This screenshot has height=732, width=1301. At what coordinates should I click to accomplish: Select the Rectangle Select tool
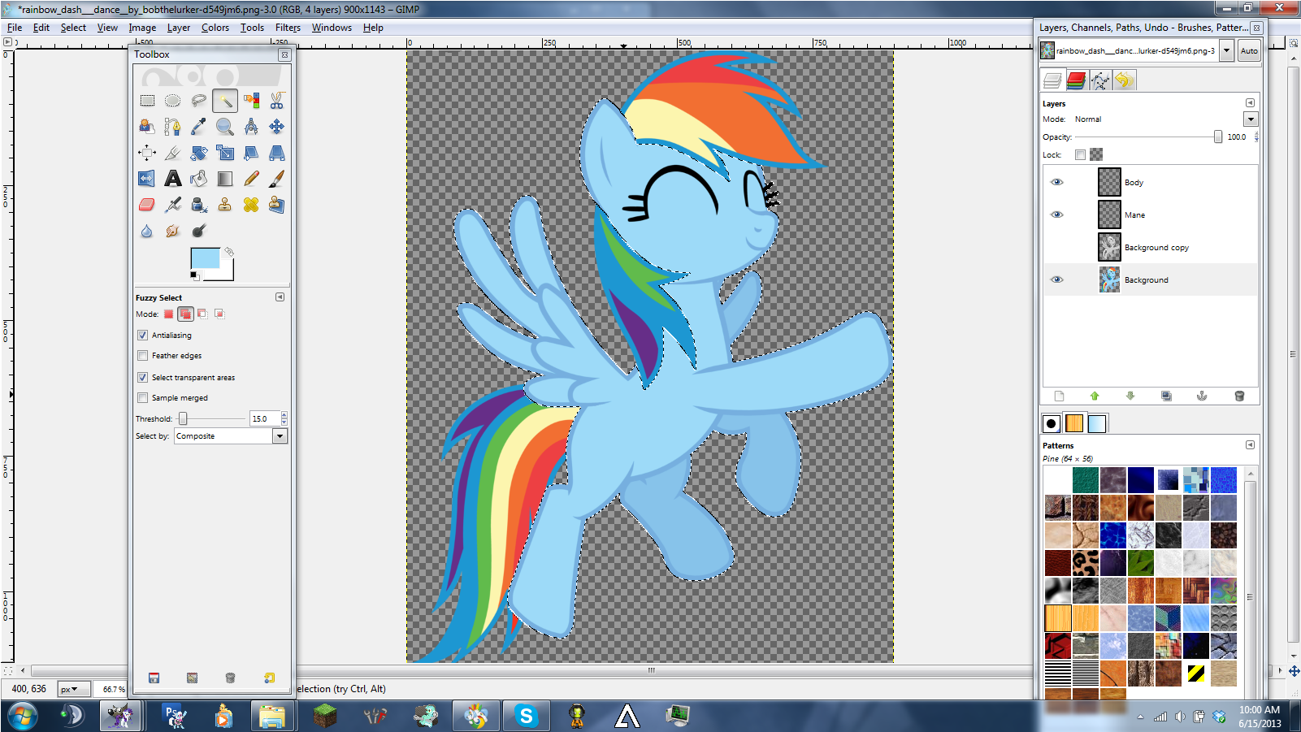tap(147, 101)
